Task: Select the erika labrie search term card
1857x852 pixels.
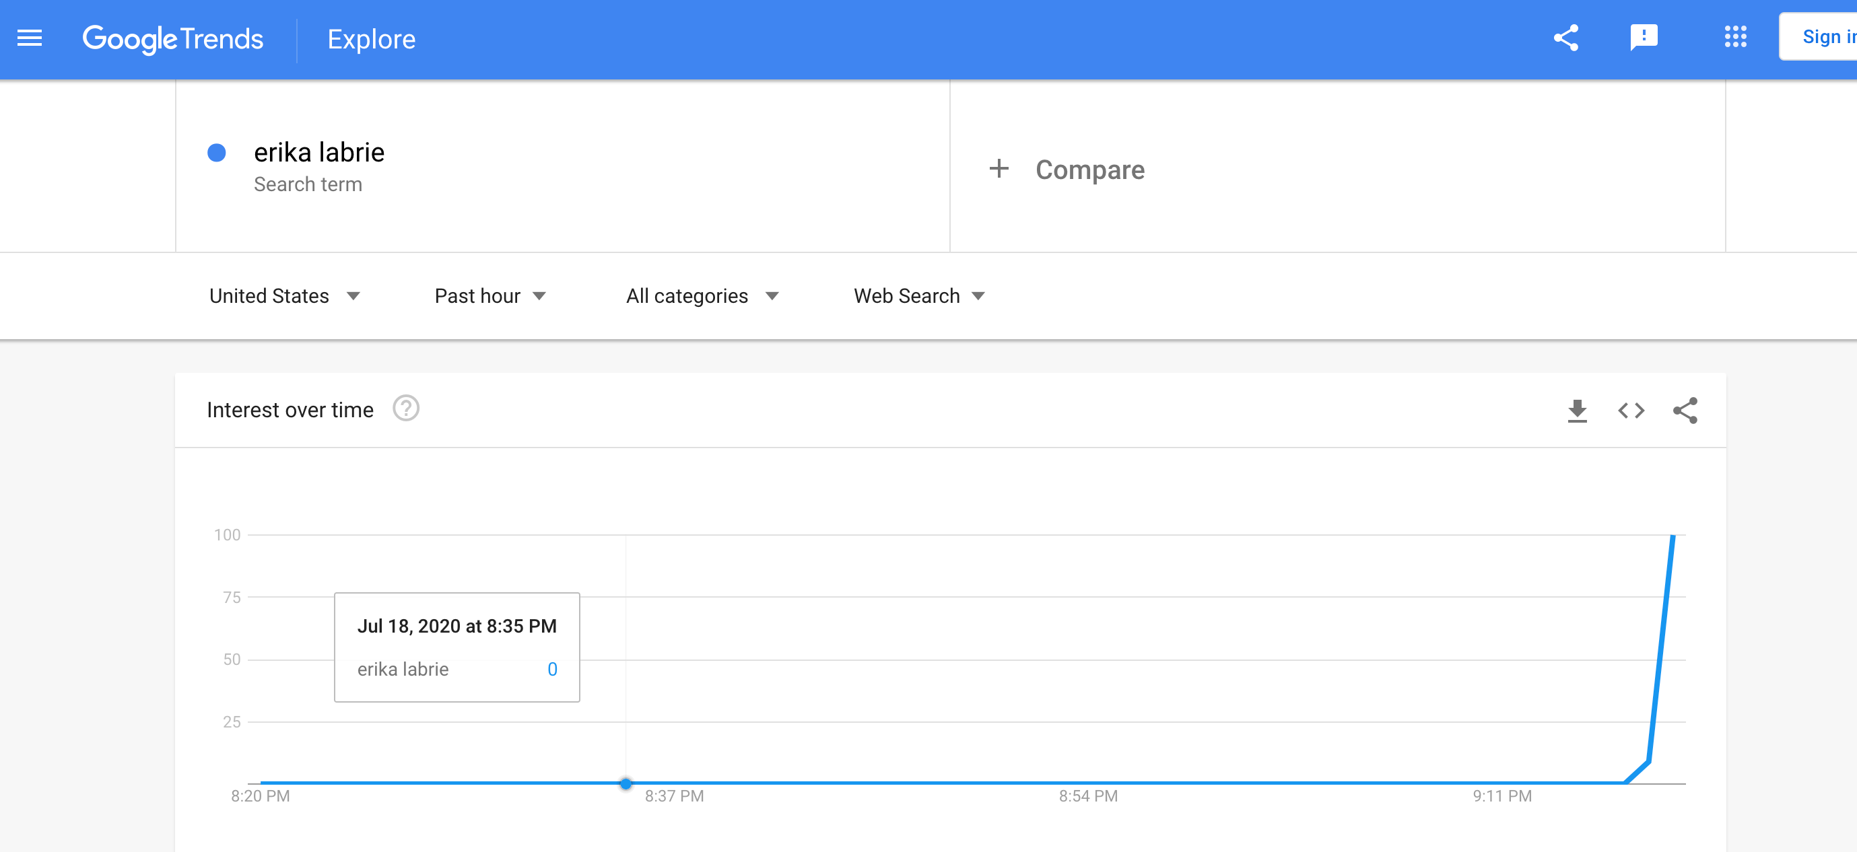Action: coord(319,152)
